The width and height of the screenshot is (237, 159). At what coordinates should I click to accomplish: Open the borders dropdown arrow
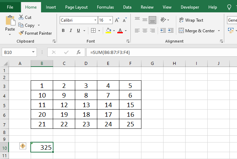coord(99,31)
